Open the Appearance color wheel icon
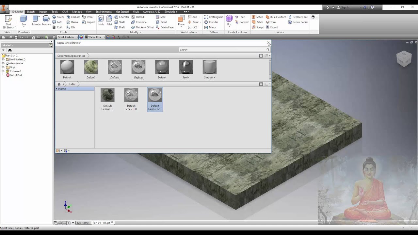This screenshot has width=418, height=235. 81,37
